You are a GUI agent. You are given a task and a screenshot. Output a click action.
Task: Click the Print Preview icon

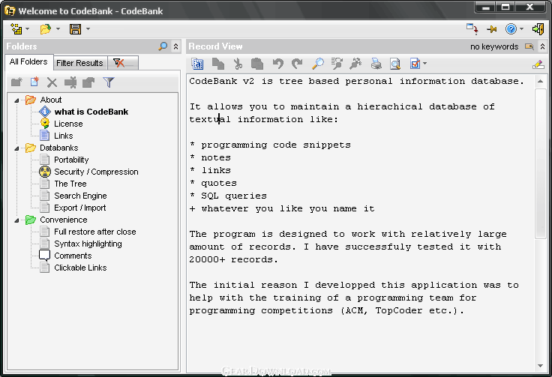point(395,64)
